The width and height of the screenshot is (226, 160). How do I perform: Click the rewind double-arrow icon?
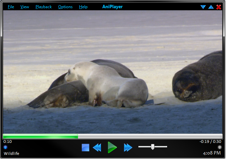click(97, 147)
